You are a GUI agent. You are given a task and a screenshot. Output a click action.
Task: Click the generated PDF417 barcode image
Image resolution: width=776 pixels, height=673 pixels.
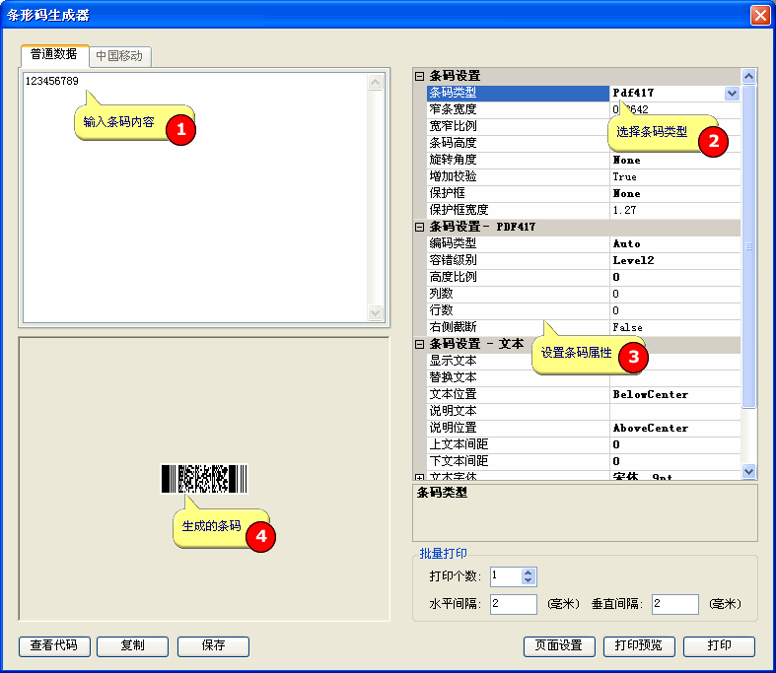tap(203, 479)
